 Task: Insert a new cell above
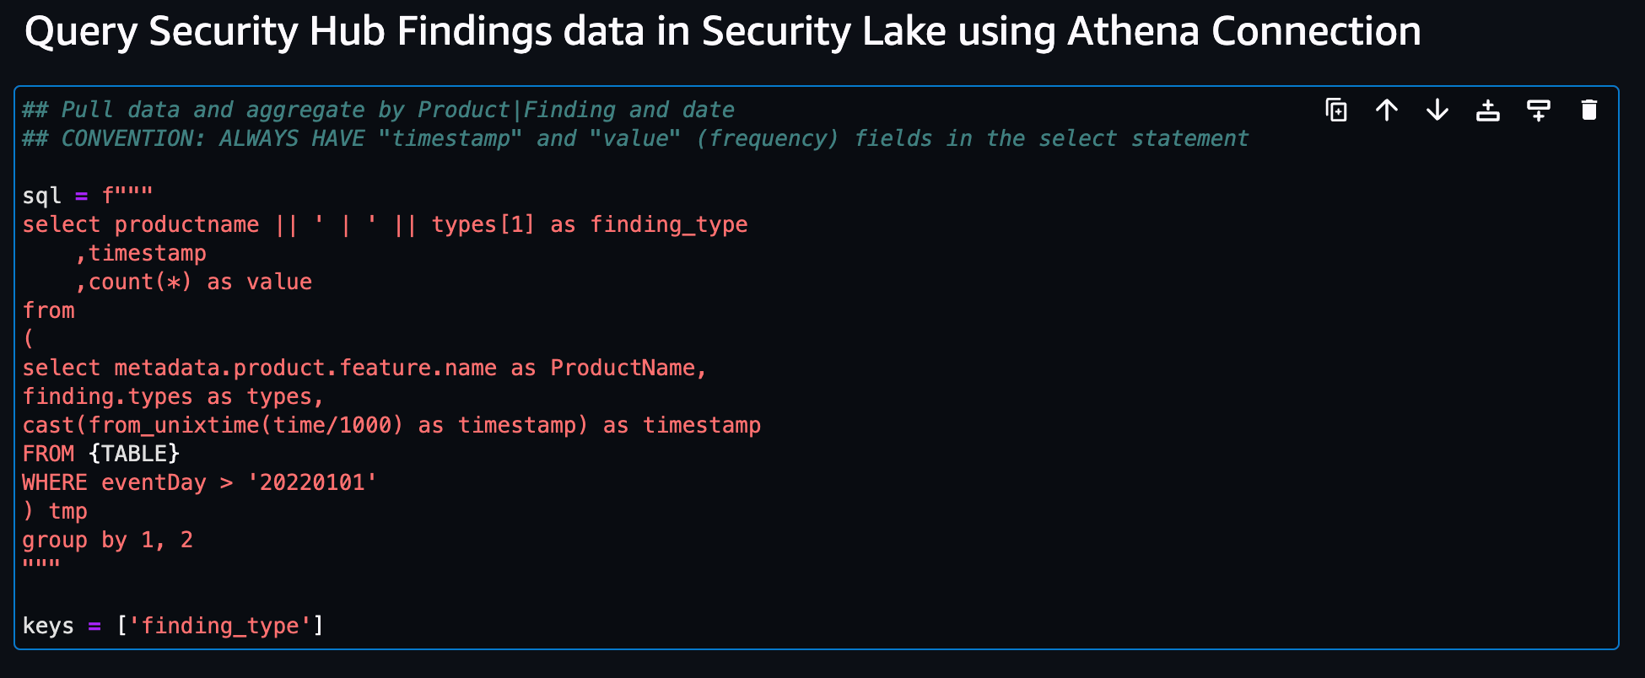click(x=1487, y=110)
